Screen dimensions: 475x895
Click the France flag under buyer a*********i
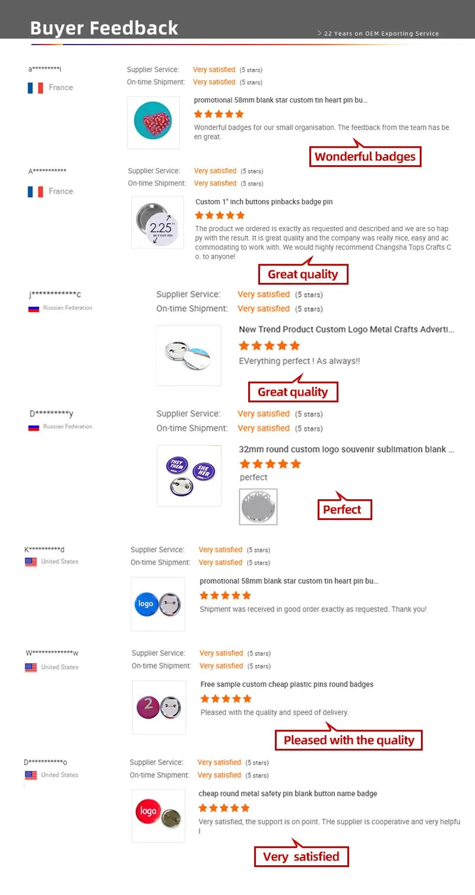(x=35, y=88)
